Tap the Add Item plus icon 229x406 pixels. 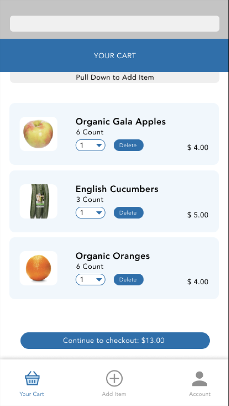114,378
